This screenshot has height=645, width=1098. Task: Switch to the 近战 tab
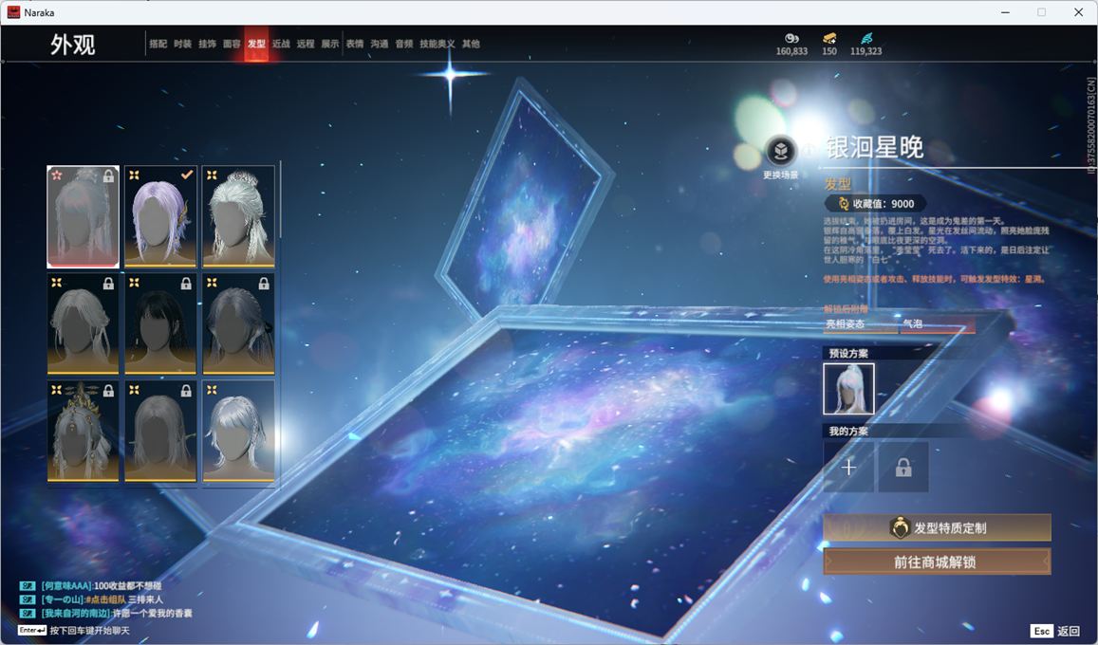(x=281, y=44)
